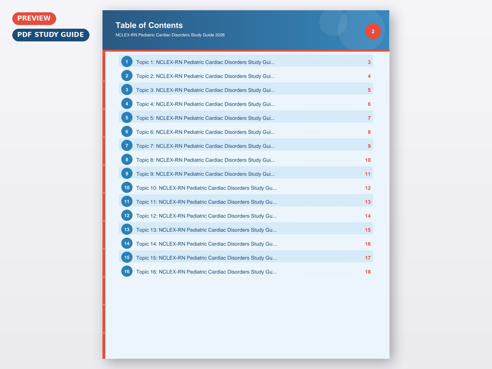Click page number 12 for Topic 10

pyautogui.click(x=368, y=188)
